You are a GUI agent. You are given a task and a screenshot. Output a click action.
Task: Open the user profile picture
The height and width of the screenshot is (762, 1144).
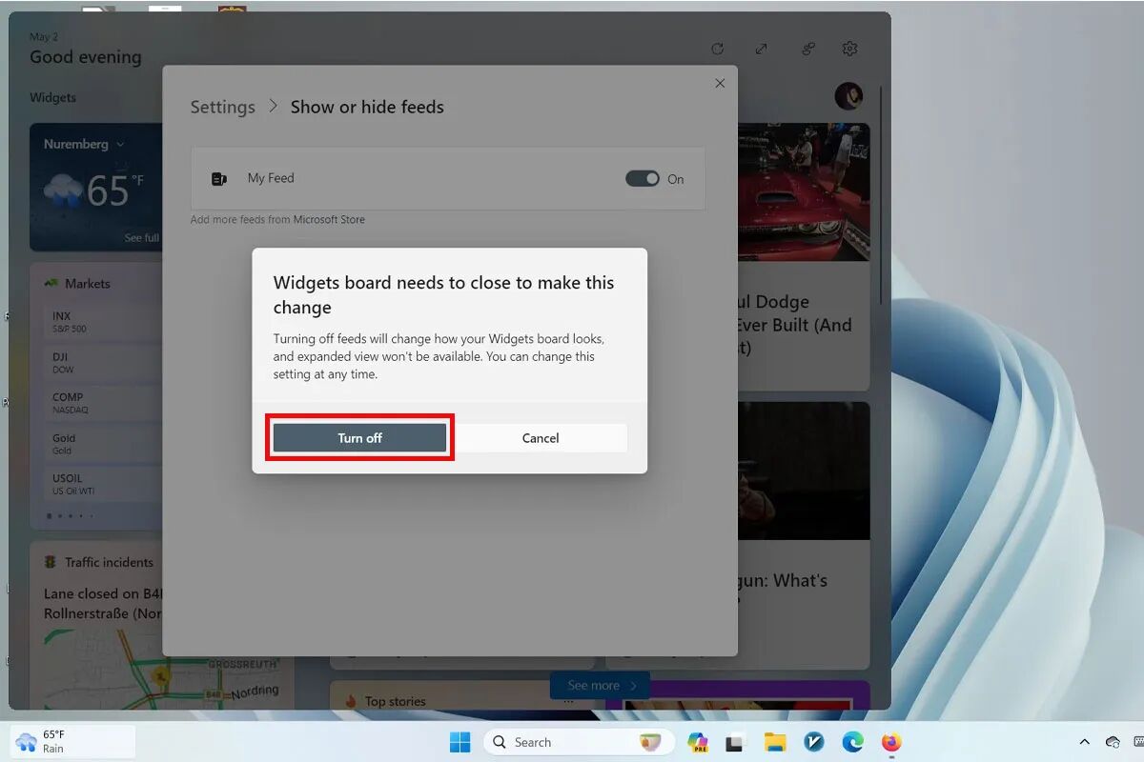[x=848, y=95]
